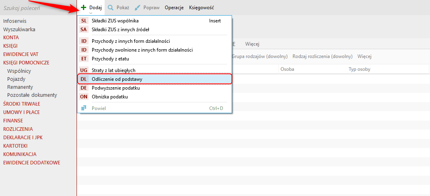Expand UMOWY I PŁACE section
The width and height of the screenshot is (430, 196).
[21, 112]
